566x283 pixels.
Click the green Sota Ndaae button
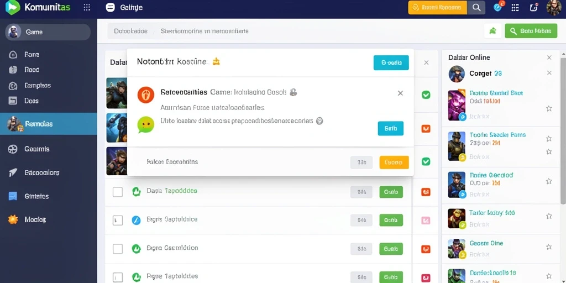click(531, 31)
